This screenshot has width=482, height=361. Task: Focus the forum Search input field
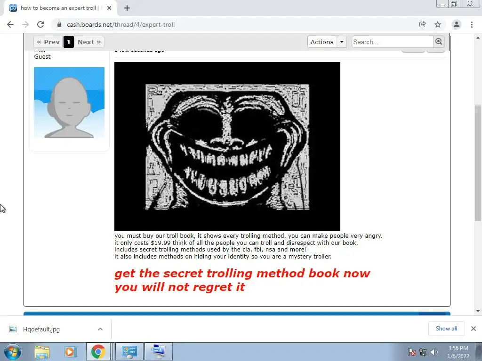point(393,42)
